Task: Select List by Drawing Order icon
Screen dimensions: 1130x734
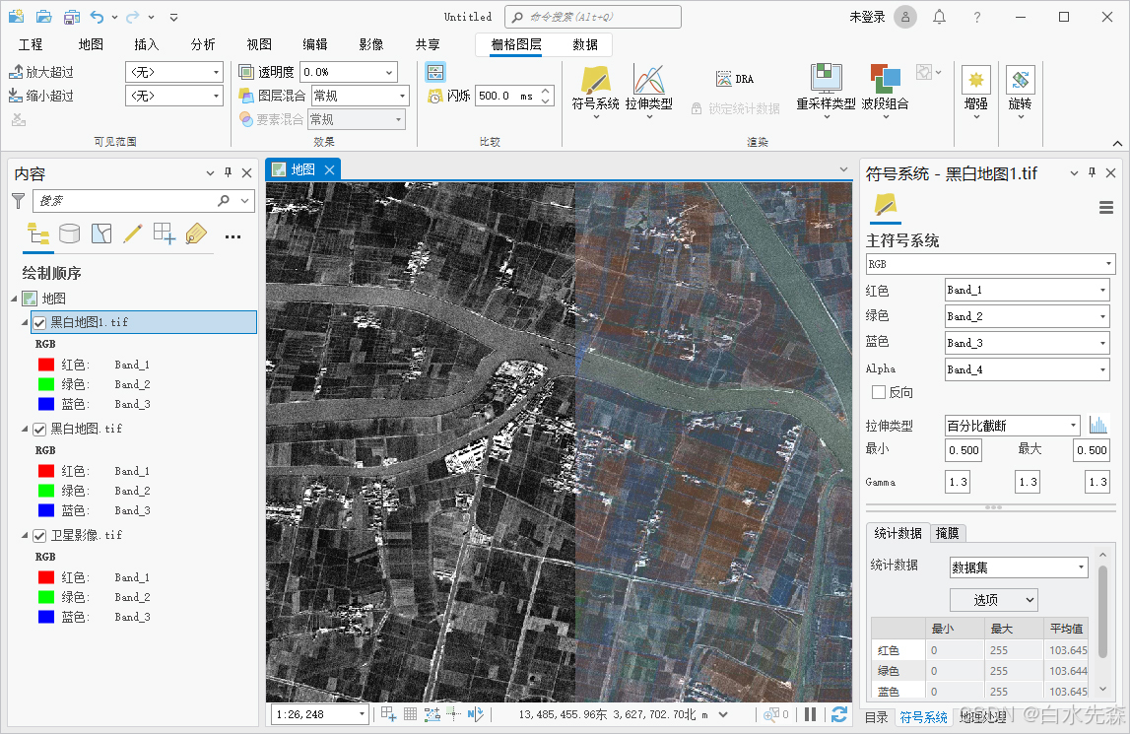Action: coord(38,234)
